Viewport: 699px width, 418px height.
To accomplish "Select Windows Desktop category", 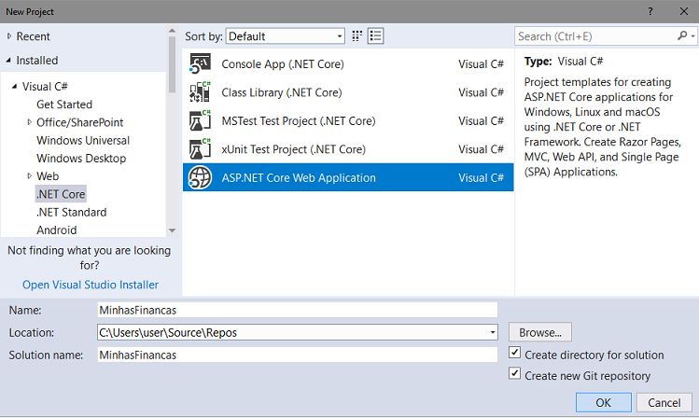I will coord(81,159).
